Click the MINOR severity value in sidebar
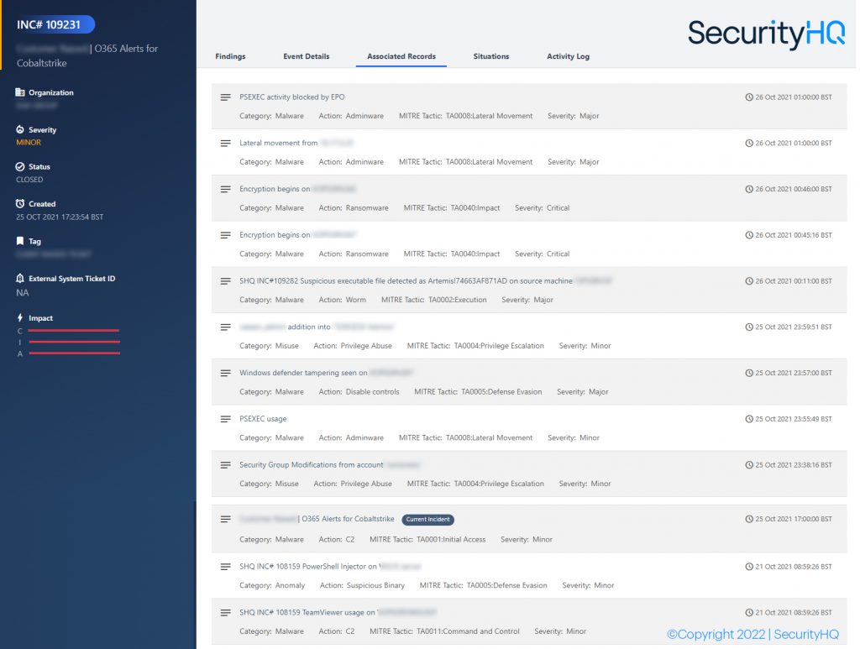860x649 pixels. (x=29, y=143)
